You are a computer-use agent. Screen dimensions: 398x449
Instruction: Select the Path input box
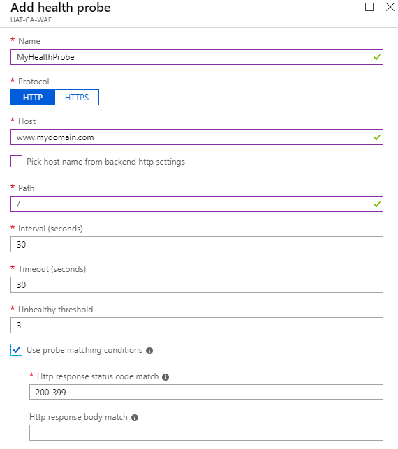click(x=197, y=204)
